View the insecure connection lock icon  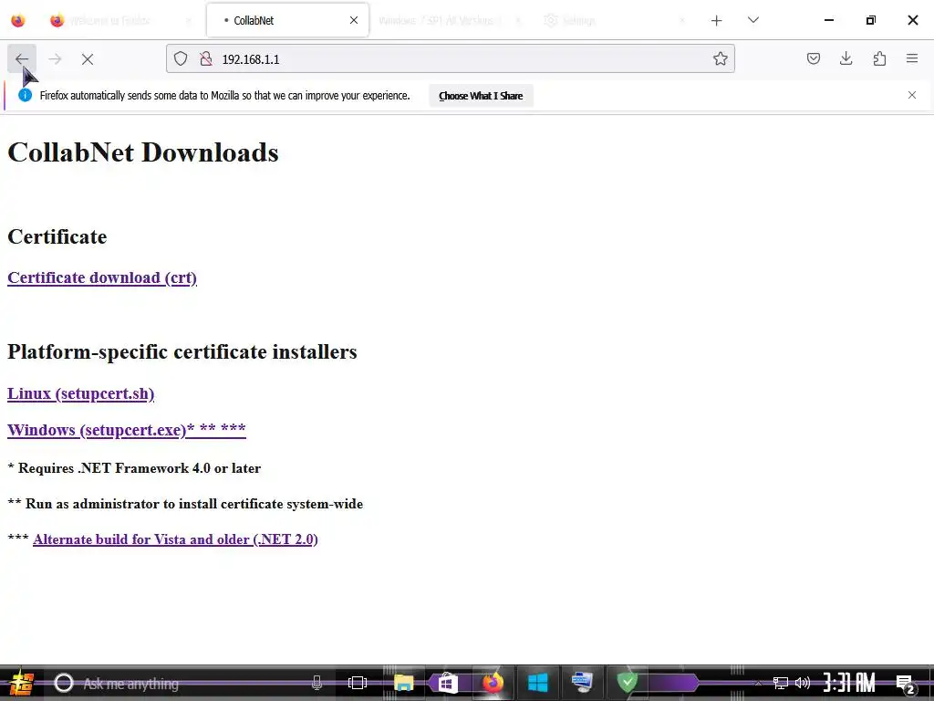coord(206,58)
